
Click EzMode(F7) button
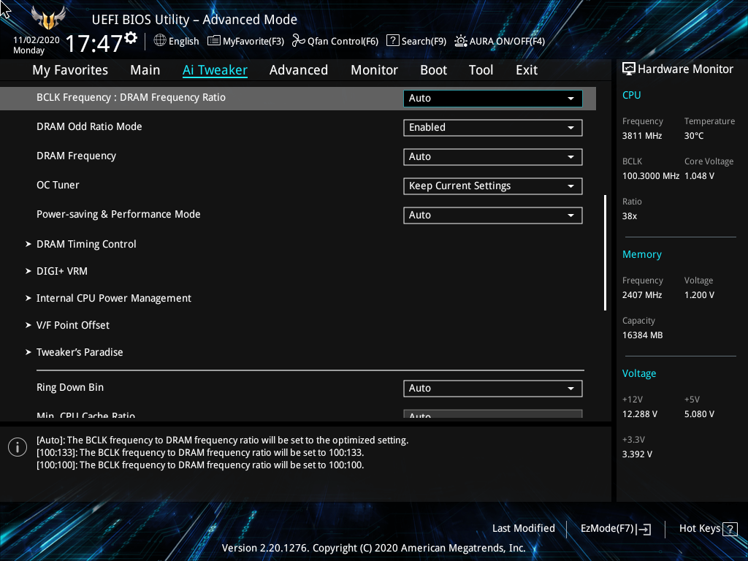click(x=615, y=529)
